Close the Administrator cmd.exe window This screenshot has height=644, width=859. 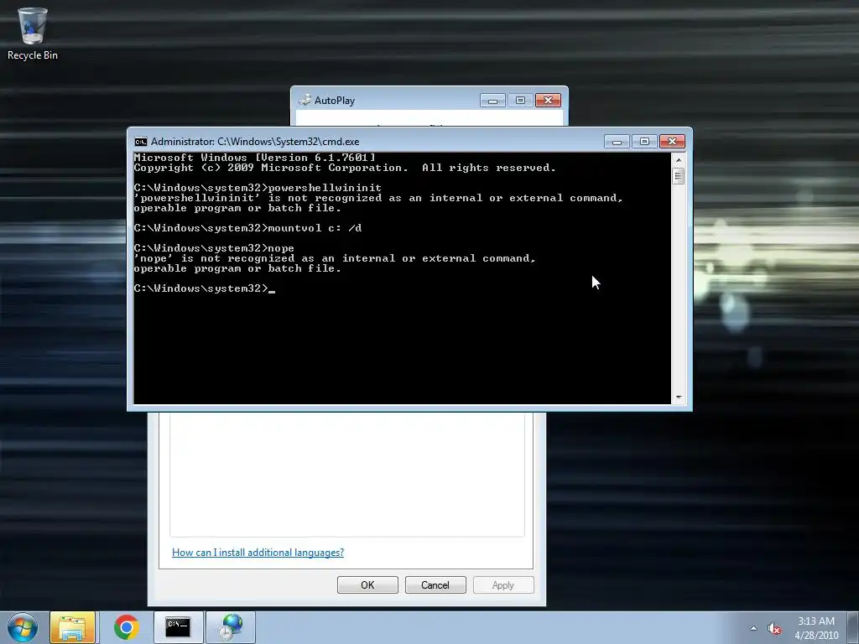tap(672, 142)
